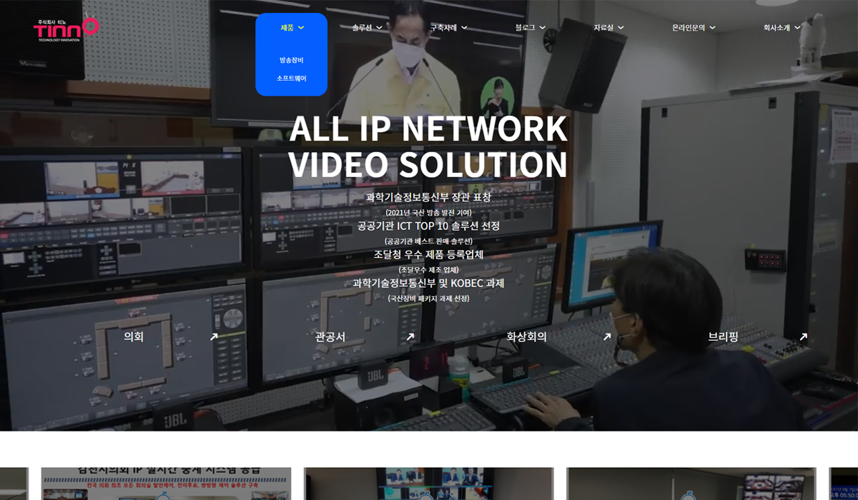Expand the 구축사례 dropdown chevron
858x500 pixels.
(464, 28)
